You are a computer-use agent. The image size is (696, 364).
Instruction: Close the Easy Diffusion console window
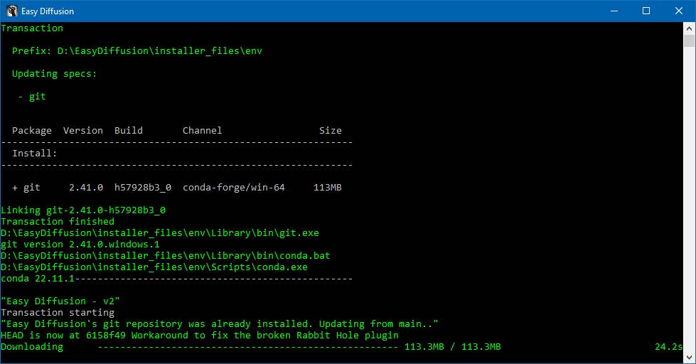coord(679,11)
